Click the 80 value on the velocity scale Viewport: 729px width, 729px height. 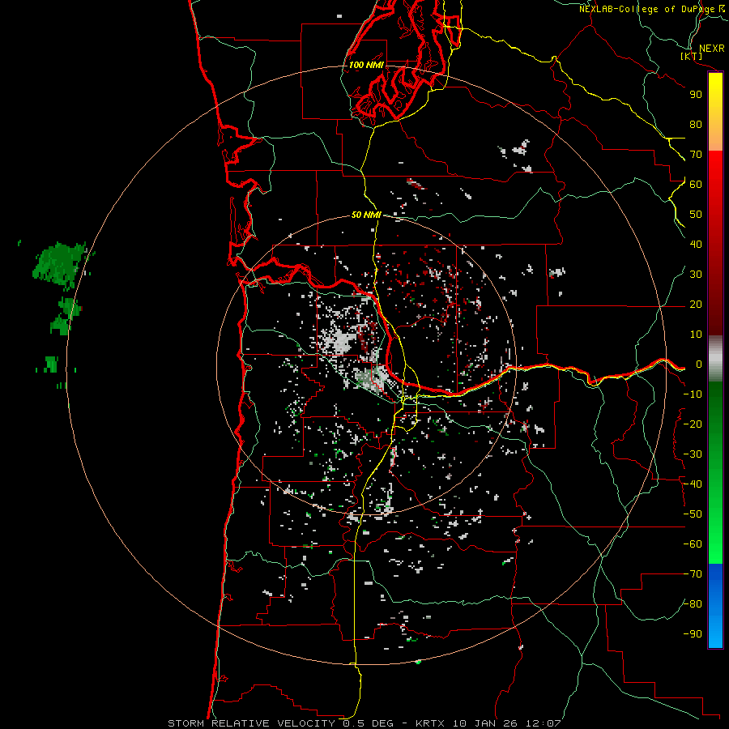coord(696,125)
